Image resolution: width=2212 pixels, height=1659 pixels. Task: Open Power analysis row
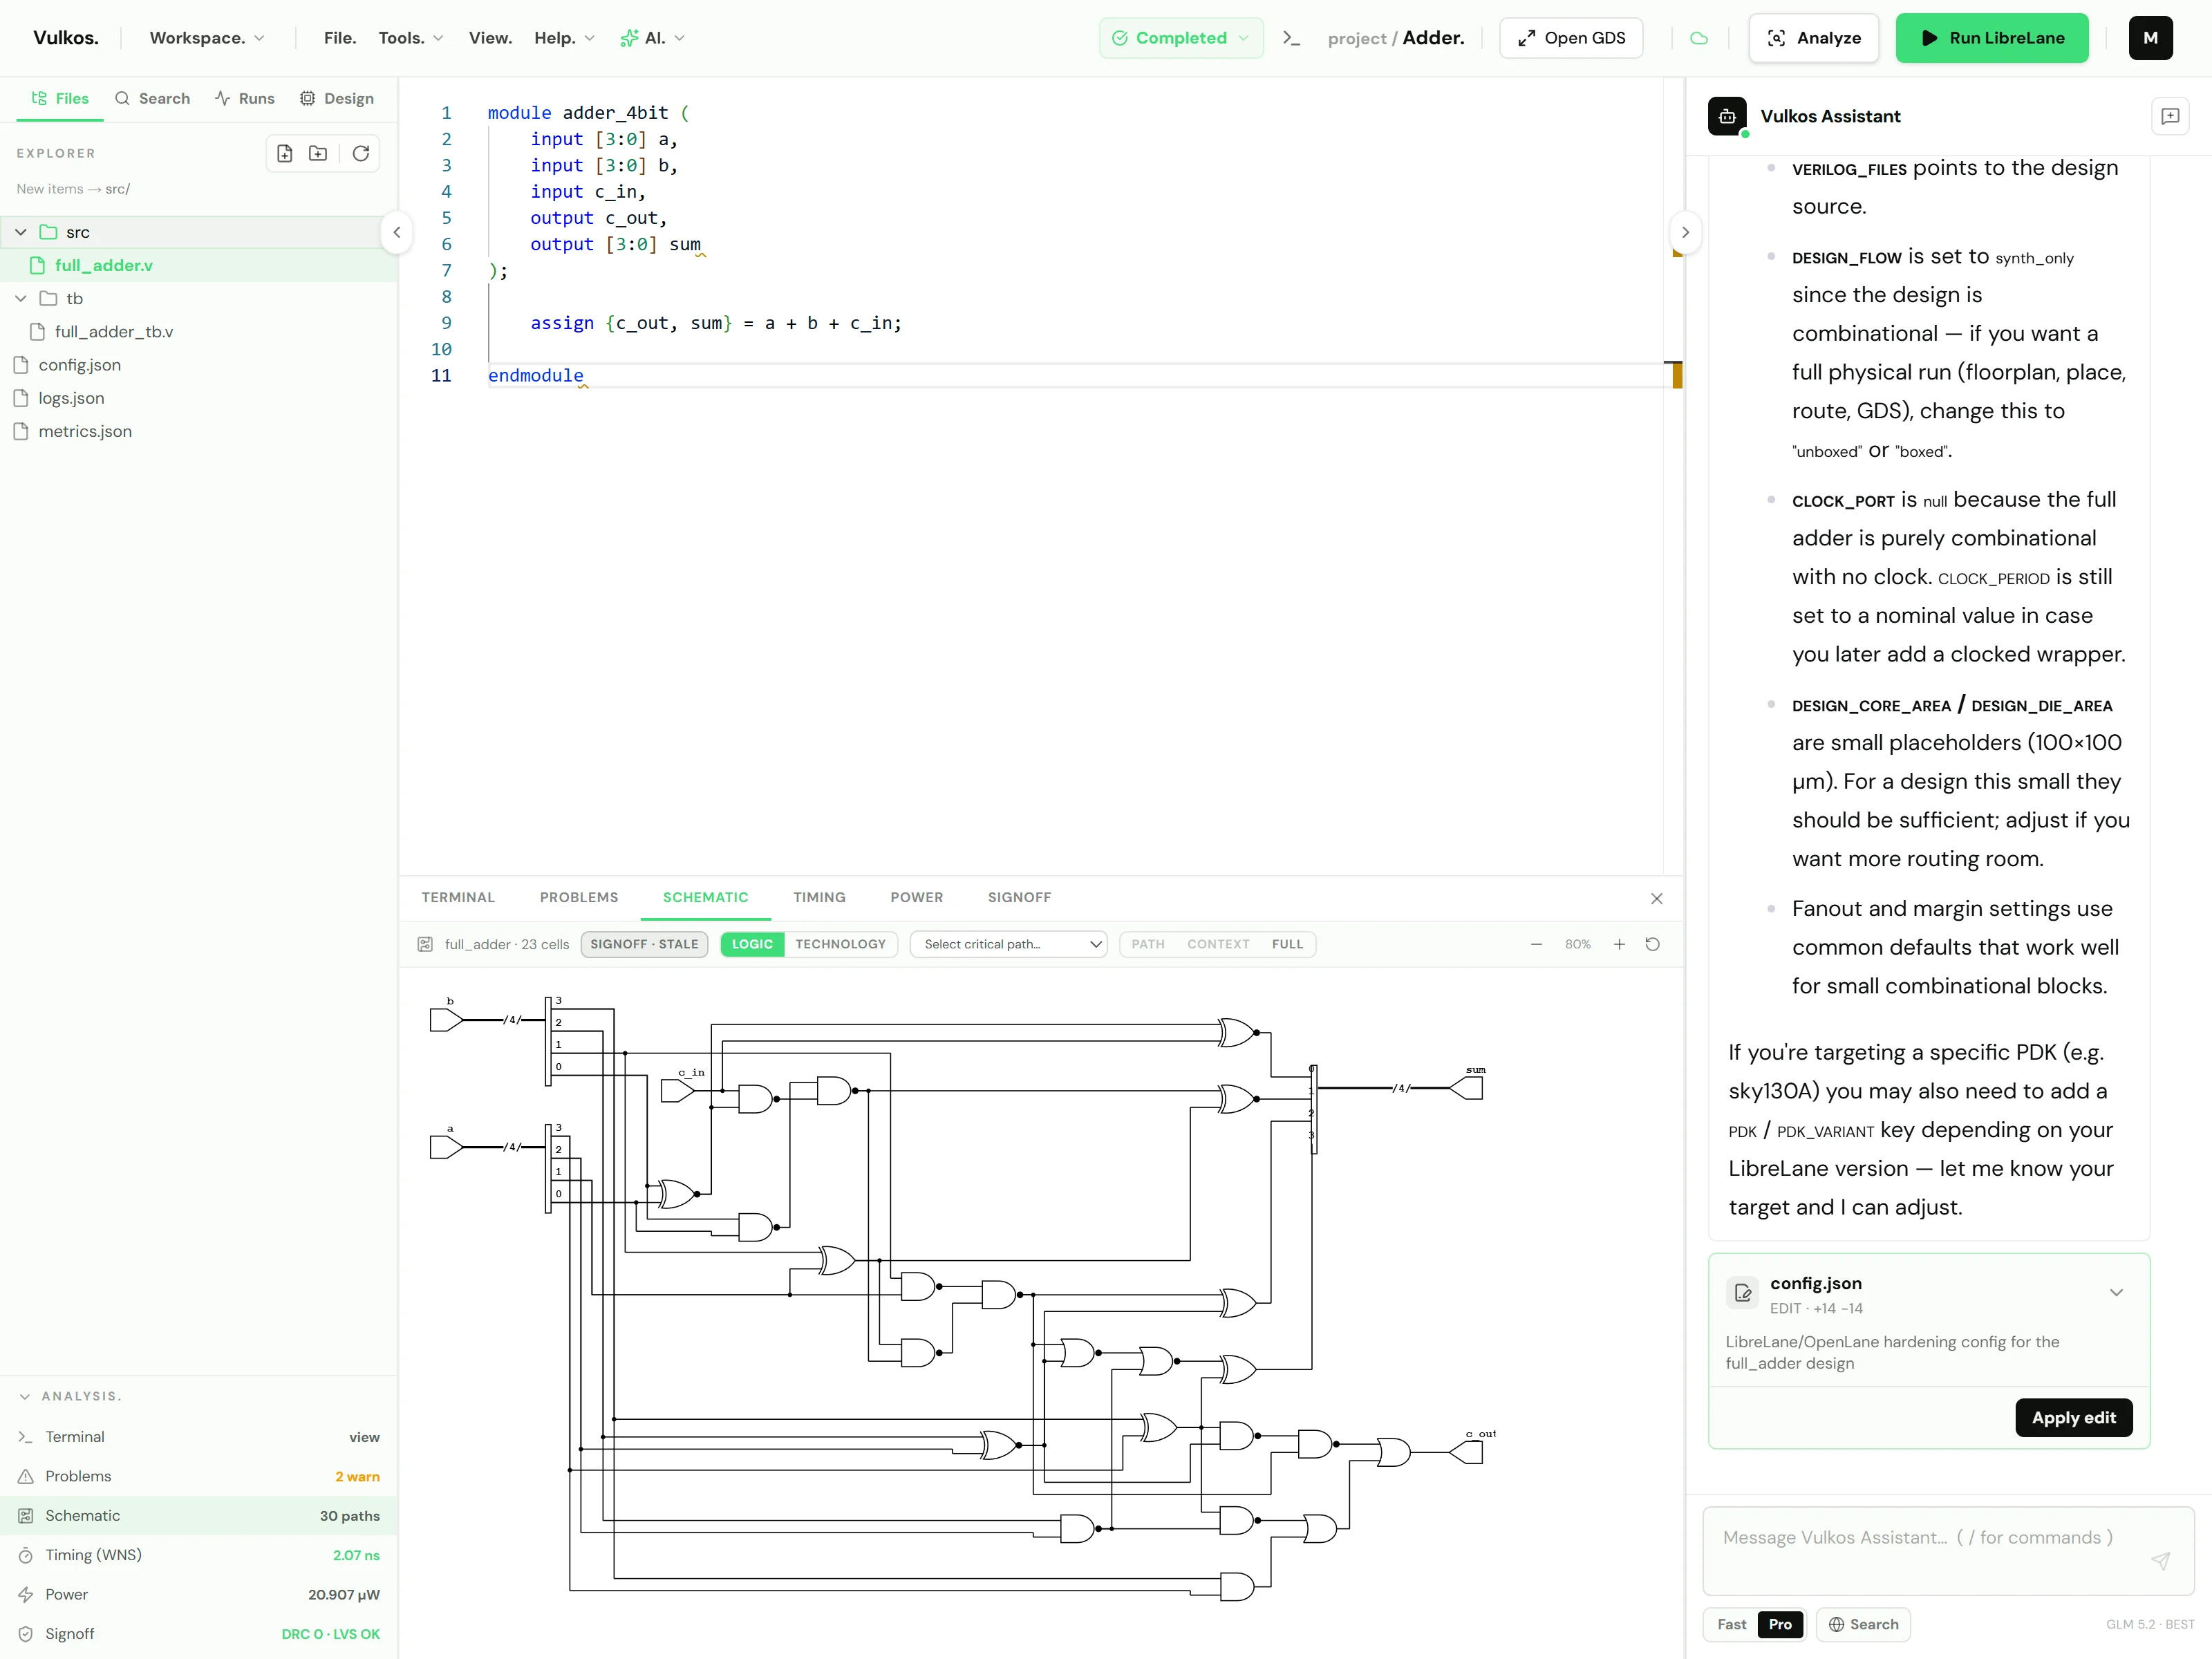(199, 1595)
